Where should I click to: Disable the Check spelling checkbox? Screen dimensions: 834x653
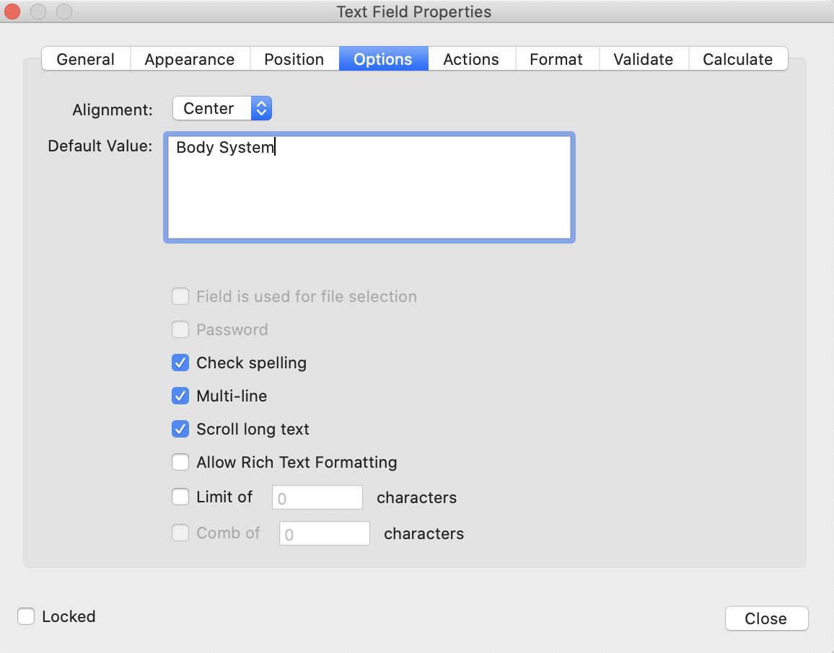(x=180, y=363)
